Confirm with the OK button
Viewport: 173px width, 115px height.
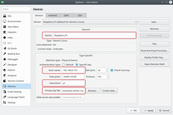tap(133, 110)
